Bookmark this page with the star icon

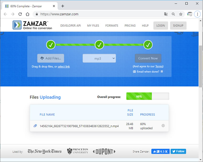point(181,14)
